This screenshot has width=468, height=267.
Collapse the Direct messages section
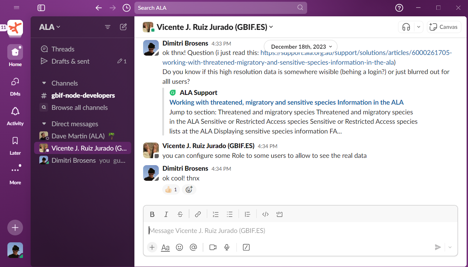[x=44, y=124]
